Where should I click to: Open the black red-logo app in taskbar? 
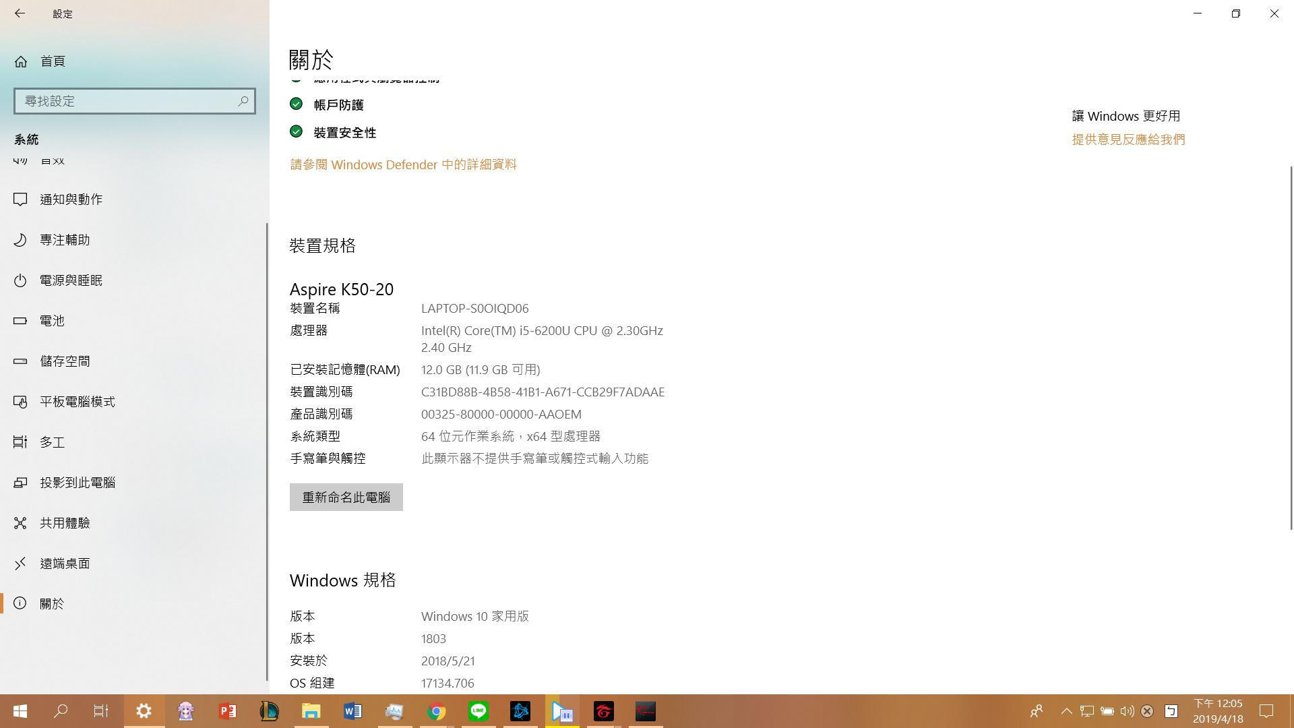[646, 711]
